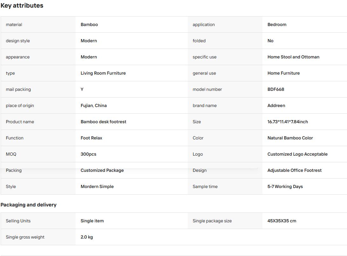Select the model number BDF668 text
Viewport: 347px width, 256px height.
click(276, 89)
